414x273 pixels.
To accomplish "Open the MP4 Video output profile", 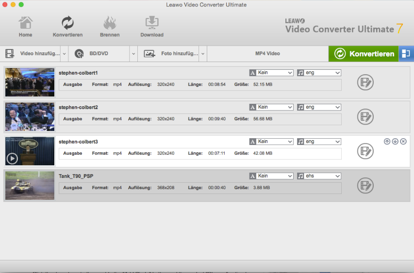I will (267, 54).
